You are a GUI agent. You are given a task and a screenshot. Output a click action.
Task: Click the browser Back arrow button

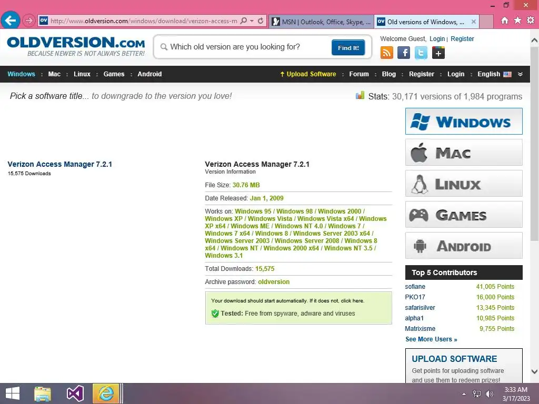coord(11,21)
